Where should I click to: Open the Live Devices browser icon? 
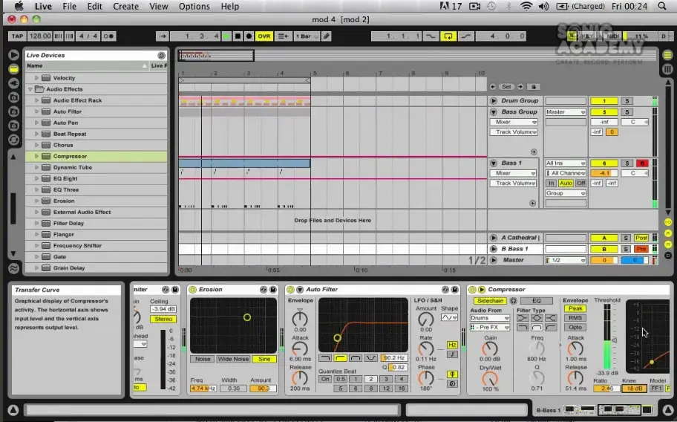[x=13, y=69]
